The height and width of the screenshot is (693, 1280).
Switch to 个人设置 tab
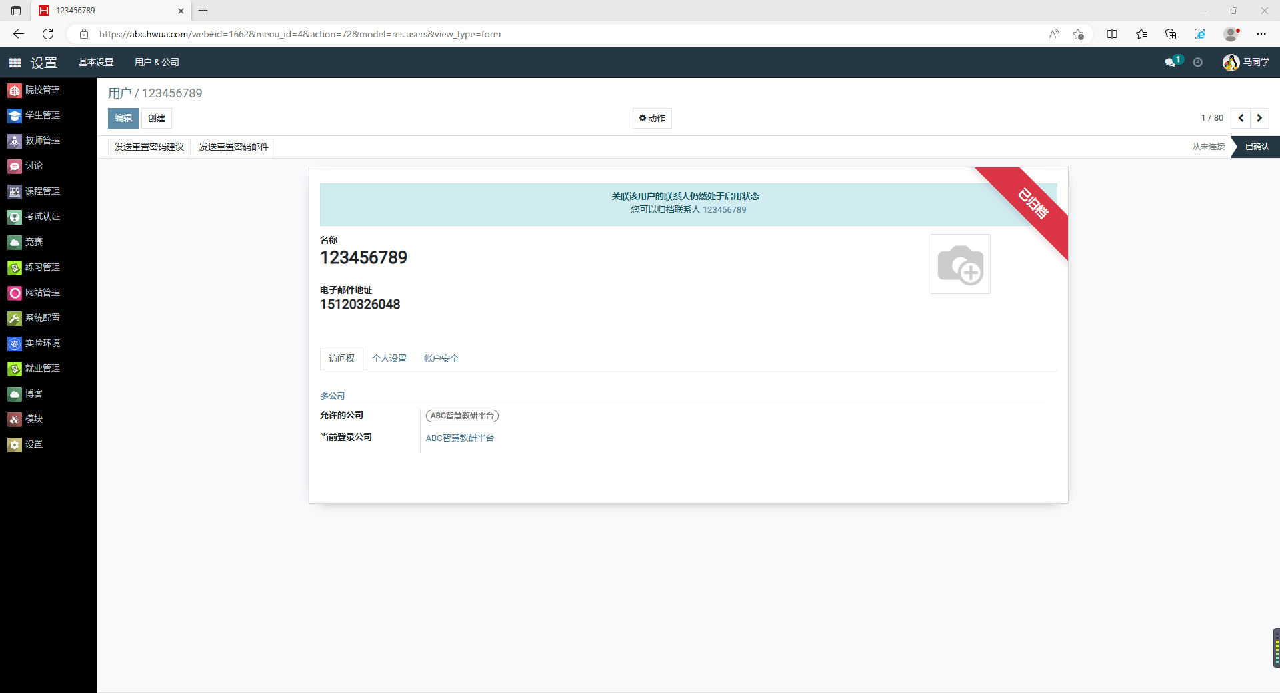tap(389, 358)
